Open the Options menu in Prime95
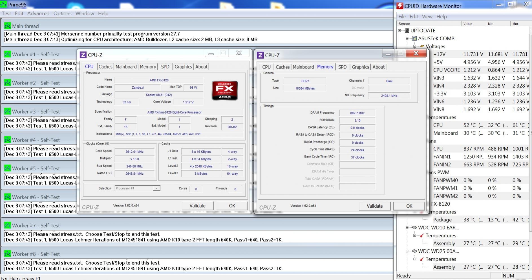The height and width of the screenshot is (280, 532). click(63, 14)
